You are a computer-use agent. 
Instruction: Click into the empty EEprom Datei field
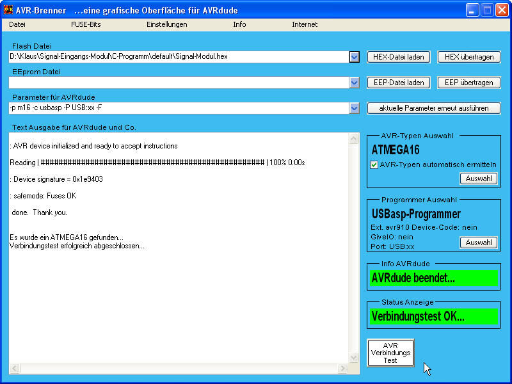click(x=179, y=83)
